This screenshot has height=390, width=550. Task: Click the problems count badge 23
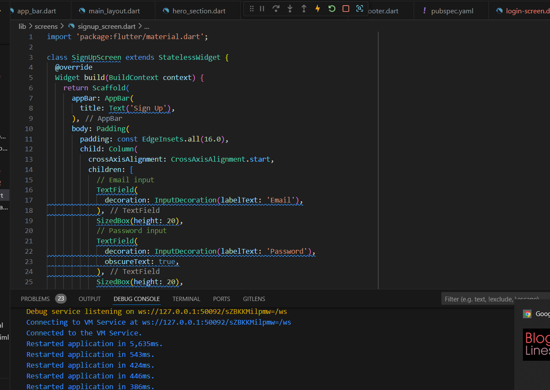[x=60, y=299]
